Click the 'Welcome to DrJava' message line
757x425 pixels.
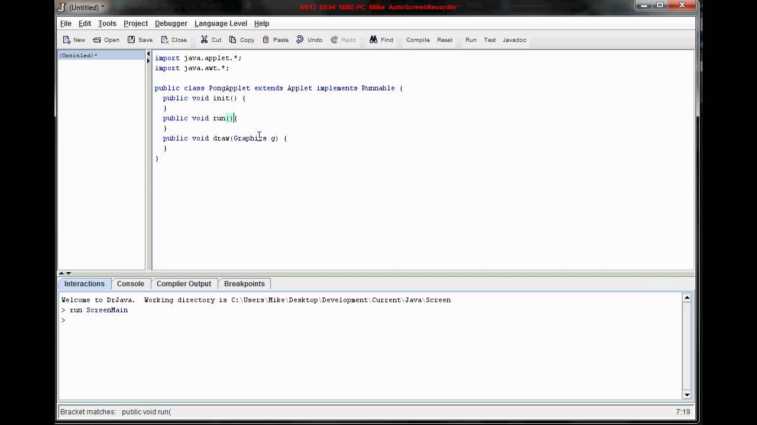[256, 300]
